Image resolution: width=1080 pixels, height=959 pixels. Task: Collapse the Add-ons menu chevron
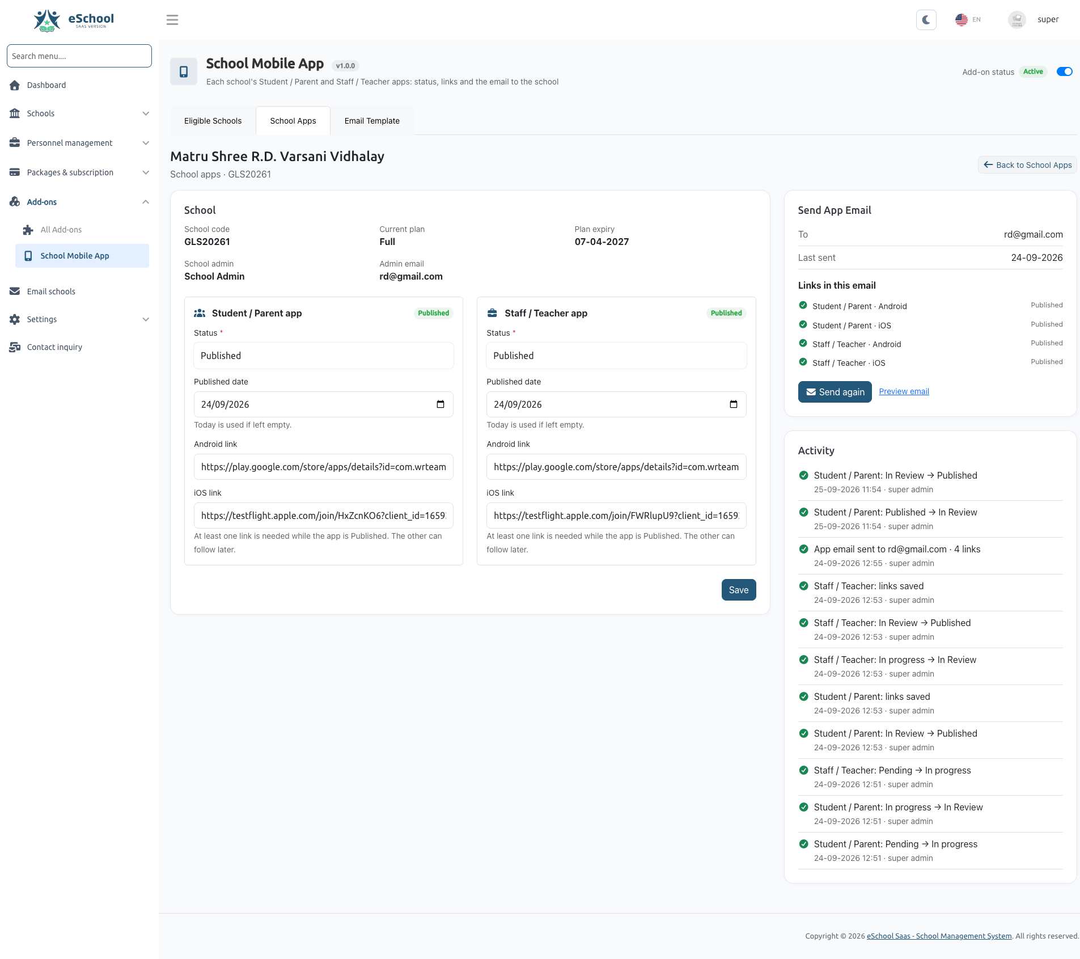pyautogui.click(x=146, y=202)
